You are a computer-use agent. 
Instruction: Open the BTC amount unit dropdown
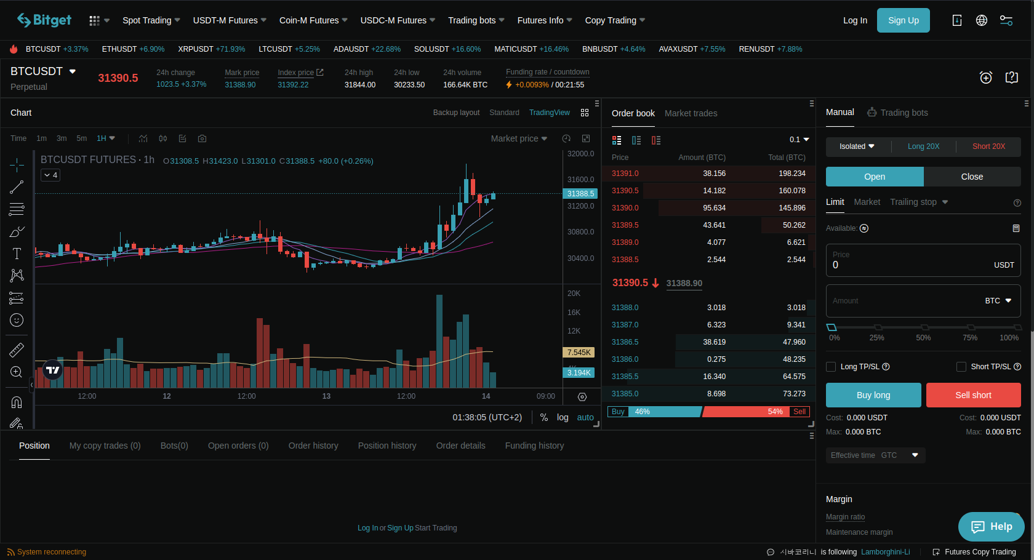coord(998,301)
